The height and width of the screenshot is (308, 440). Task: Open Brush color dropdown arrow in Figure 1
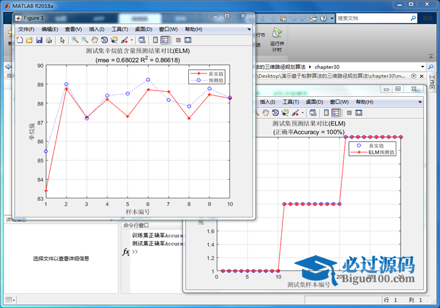point(132,40)
